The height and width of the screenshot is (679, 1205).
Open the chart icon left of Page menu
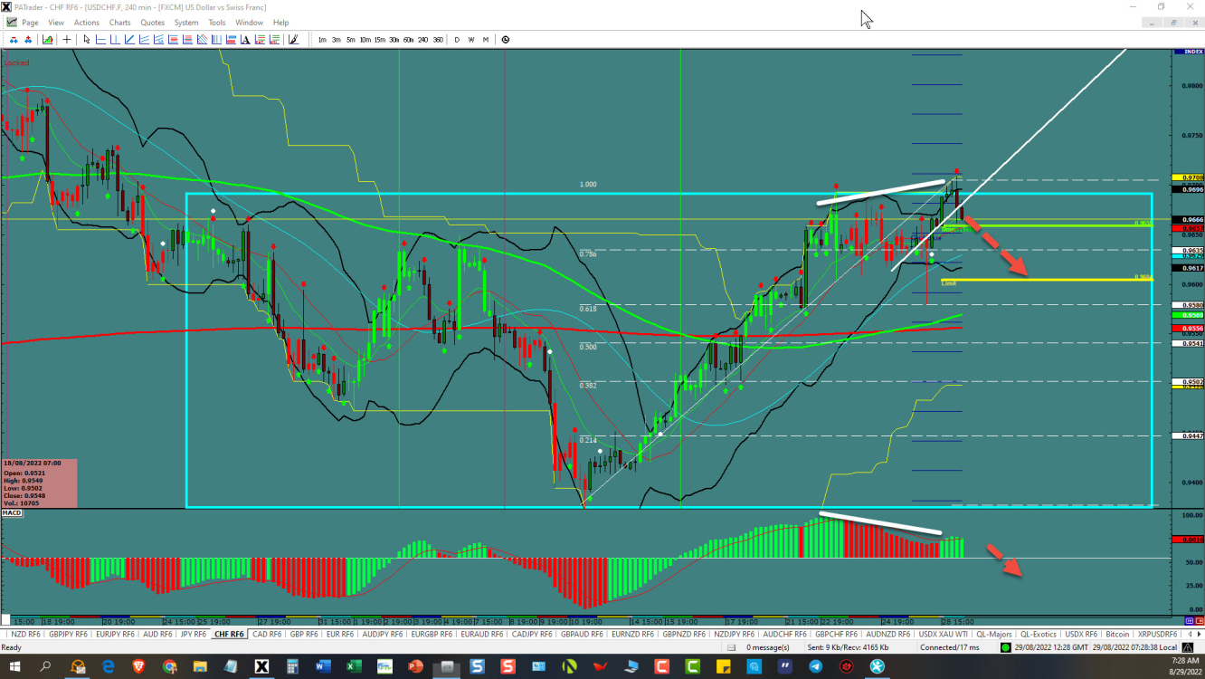pos(10,22)
